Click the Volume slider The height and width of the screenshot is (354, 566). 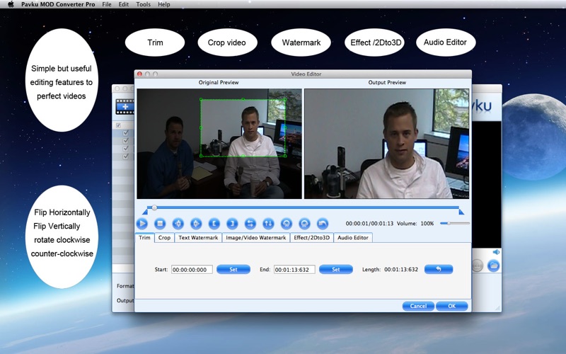click(455, 224)
